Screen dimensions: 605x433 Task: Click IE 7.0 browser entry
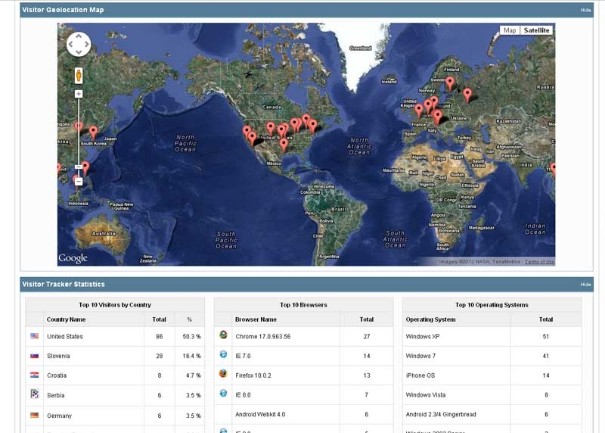point(243,356)
